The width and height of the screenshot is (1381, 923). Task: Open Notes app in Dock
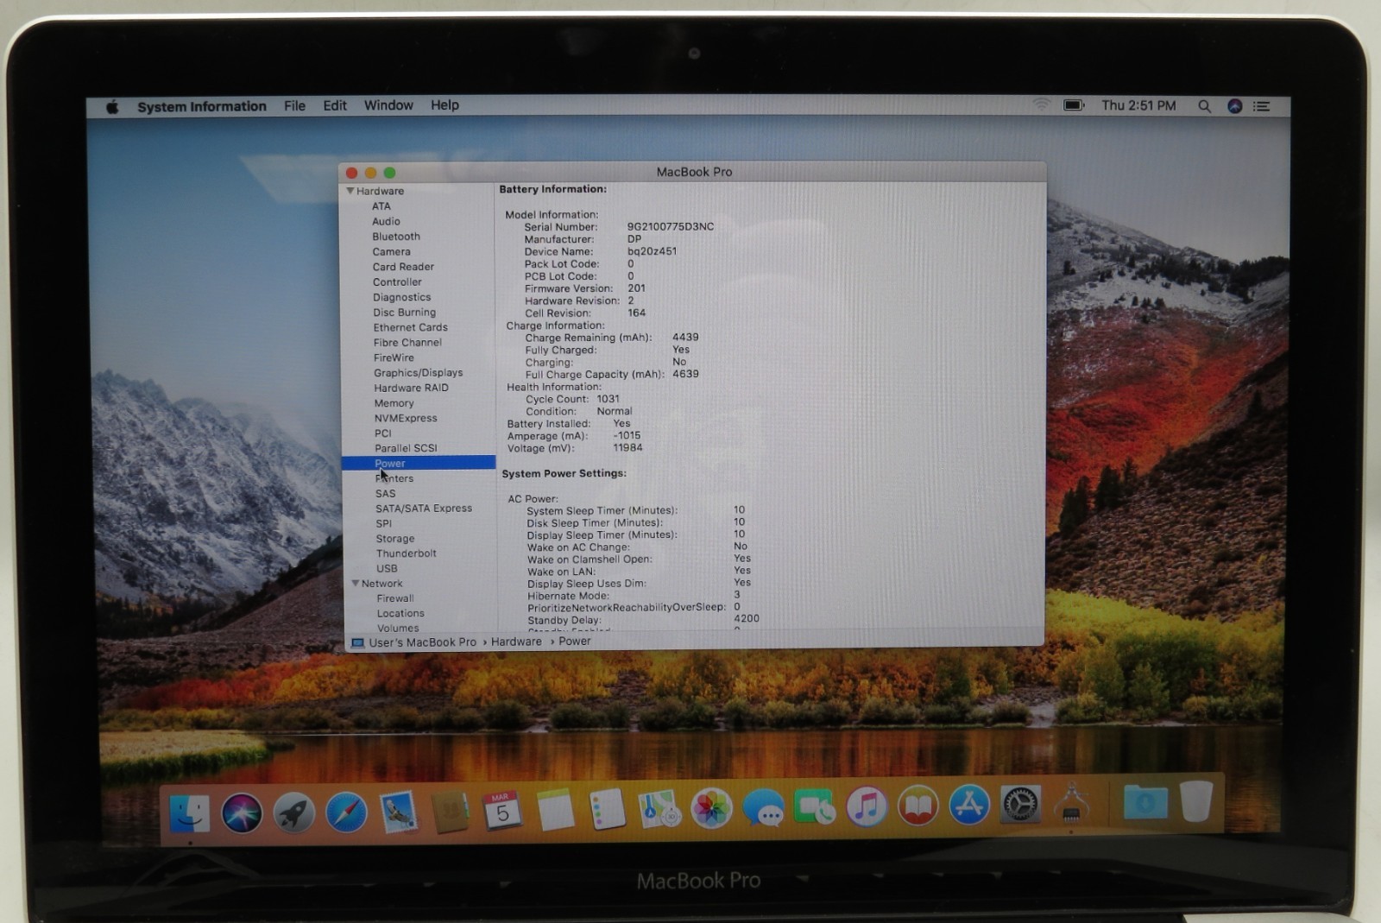(x=555, y=810)
